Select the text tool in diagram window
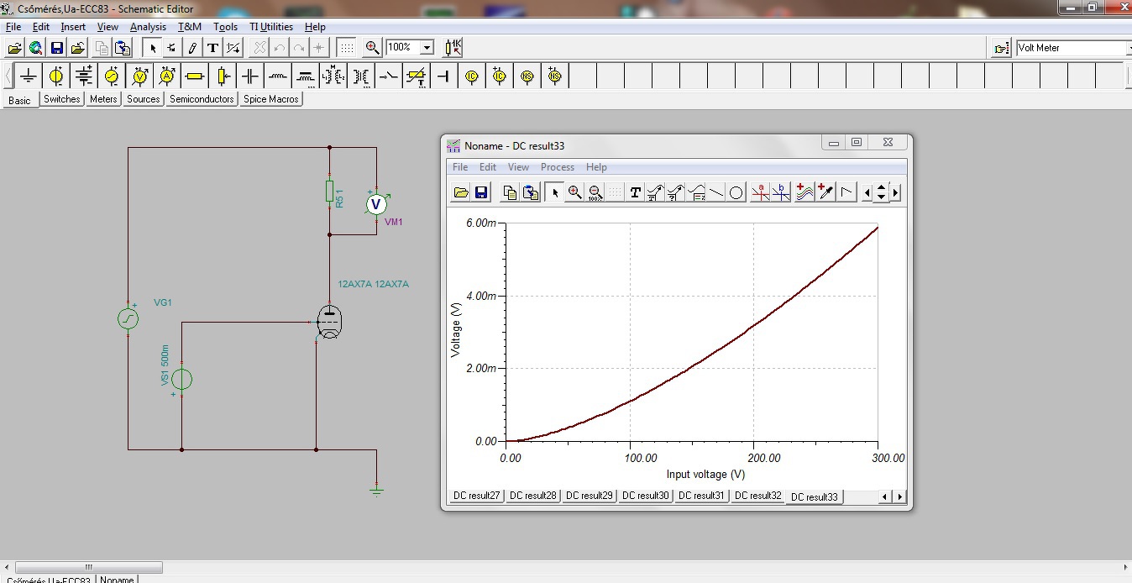1132x583 pixels. [635, 192]
